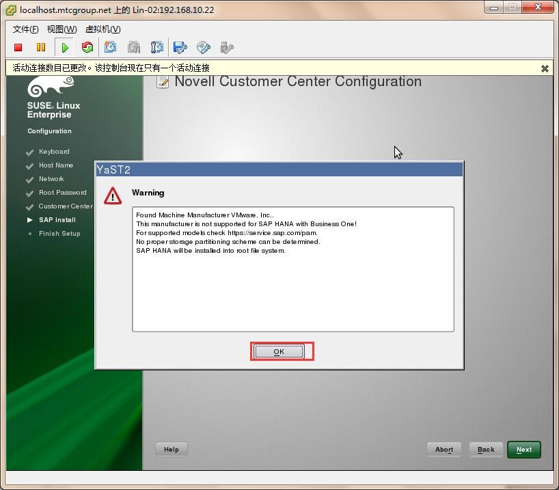Open the 视图(W) menu
This screenshot has height=490, width=559.
tap(62, 29)
